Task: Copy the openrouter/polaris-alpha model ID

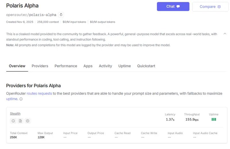Action: (x=61, y=15)
